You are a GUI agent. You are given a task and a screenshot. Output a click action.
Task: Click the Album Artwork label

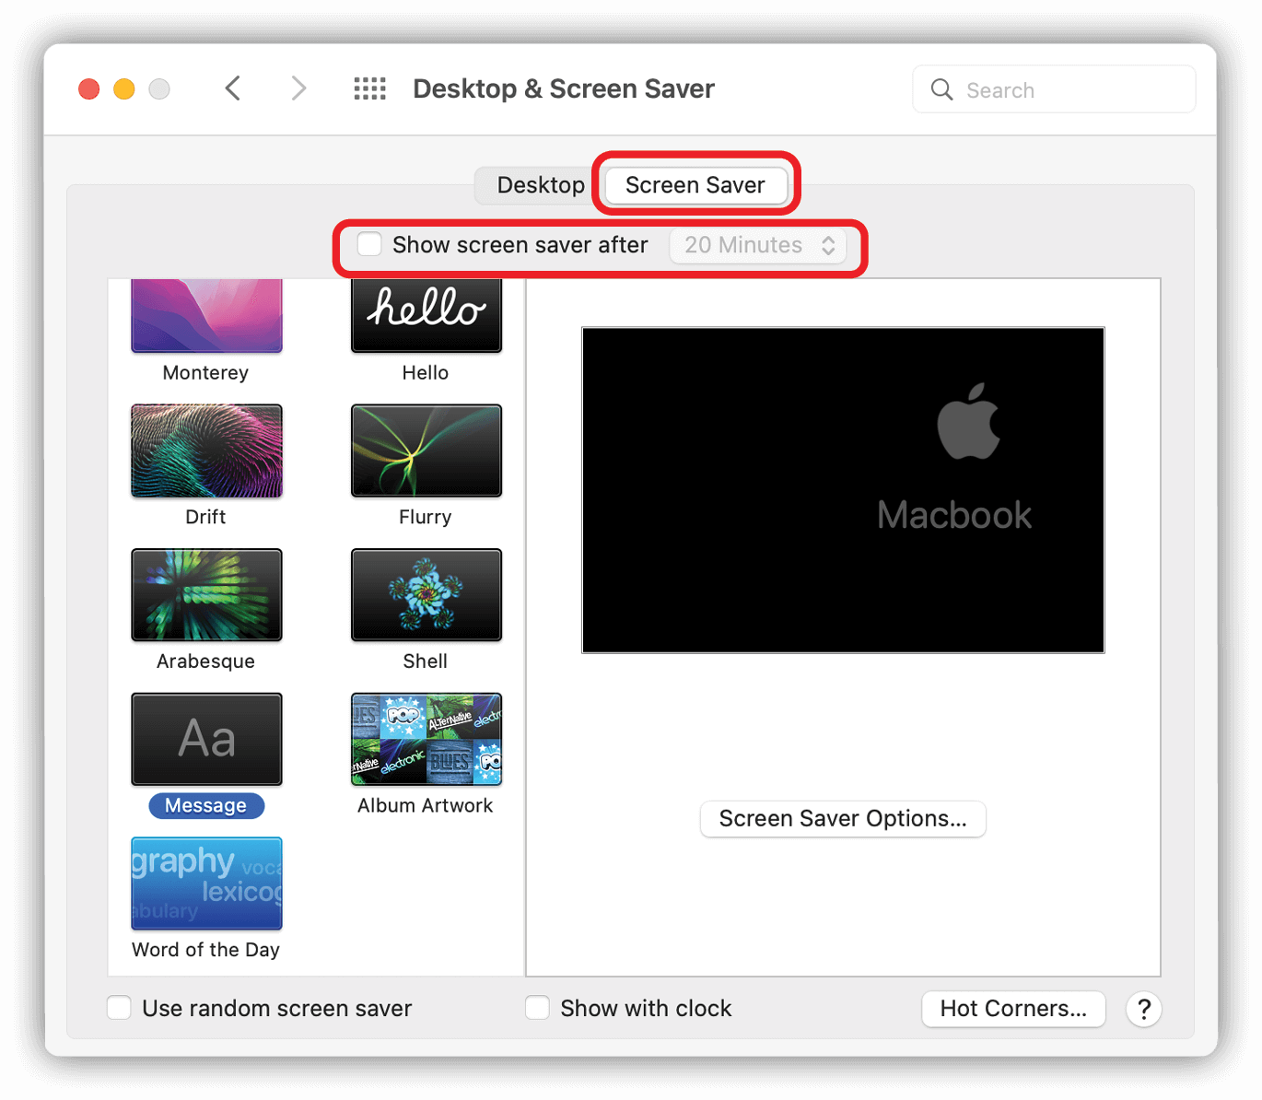[426, 806]
